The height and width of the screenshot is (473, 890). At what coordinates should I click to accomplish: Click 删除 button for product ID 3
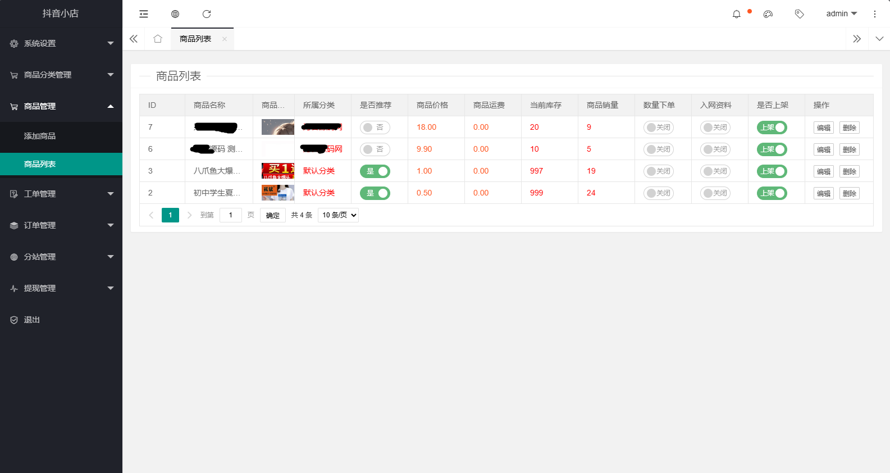[x=850, y=171]
